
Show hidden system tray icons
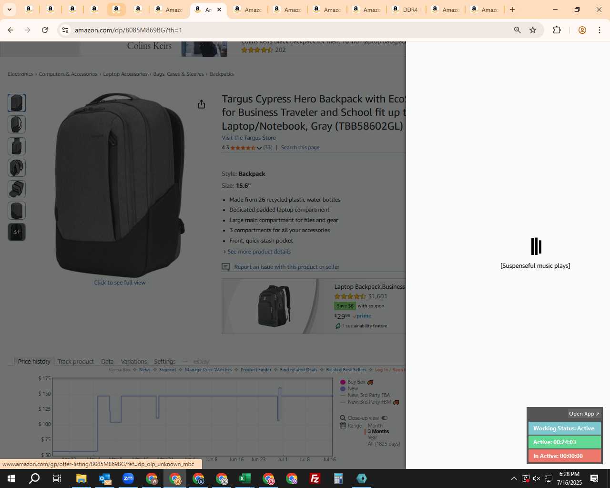pyautogui.click(x=514, y=478)
